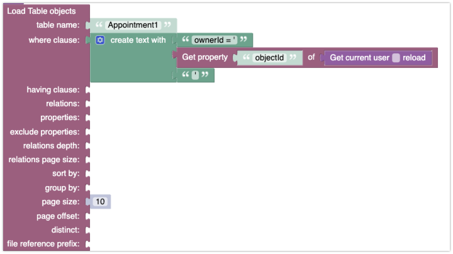Click the distinct input socket

point(88,230)
